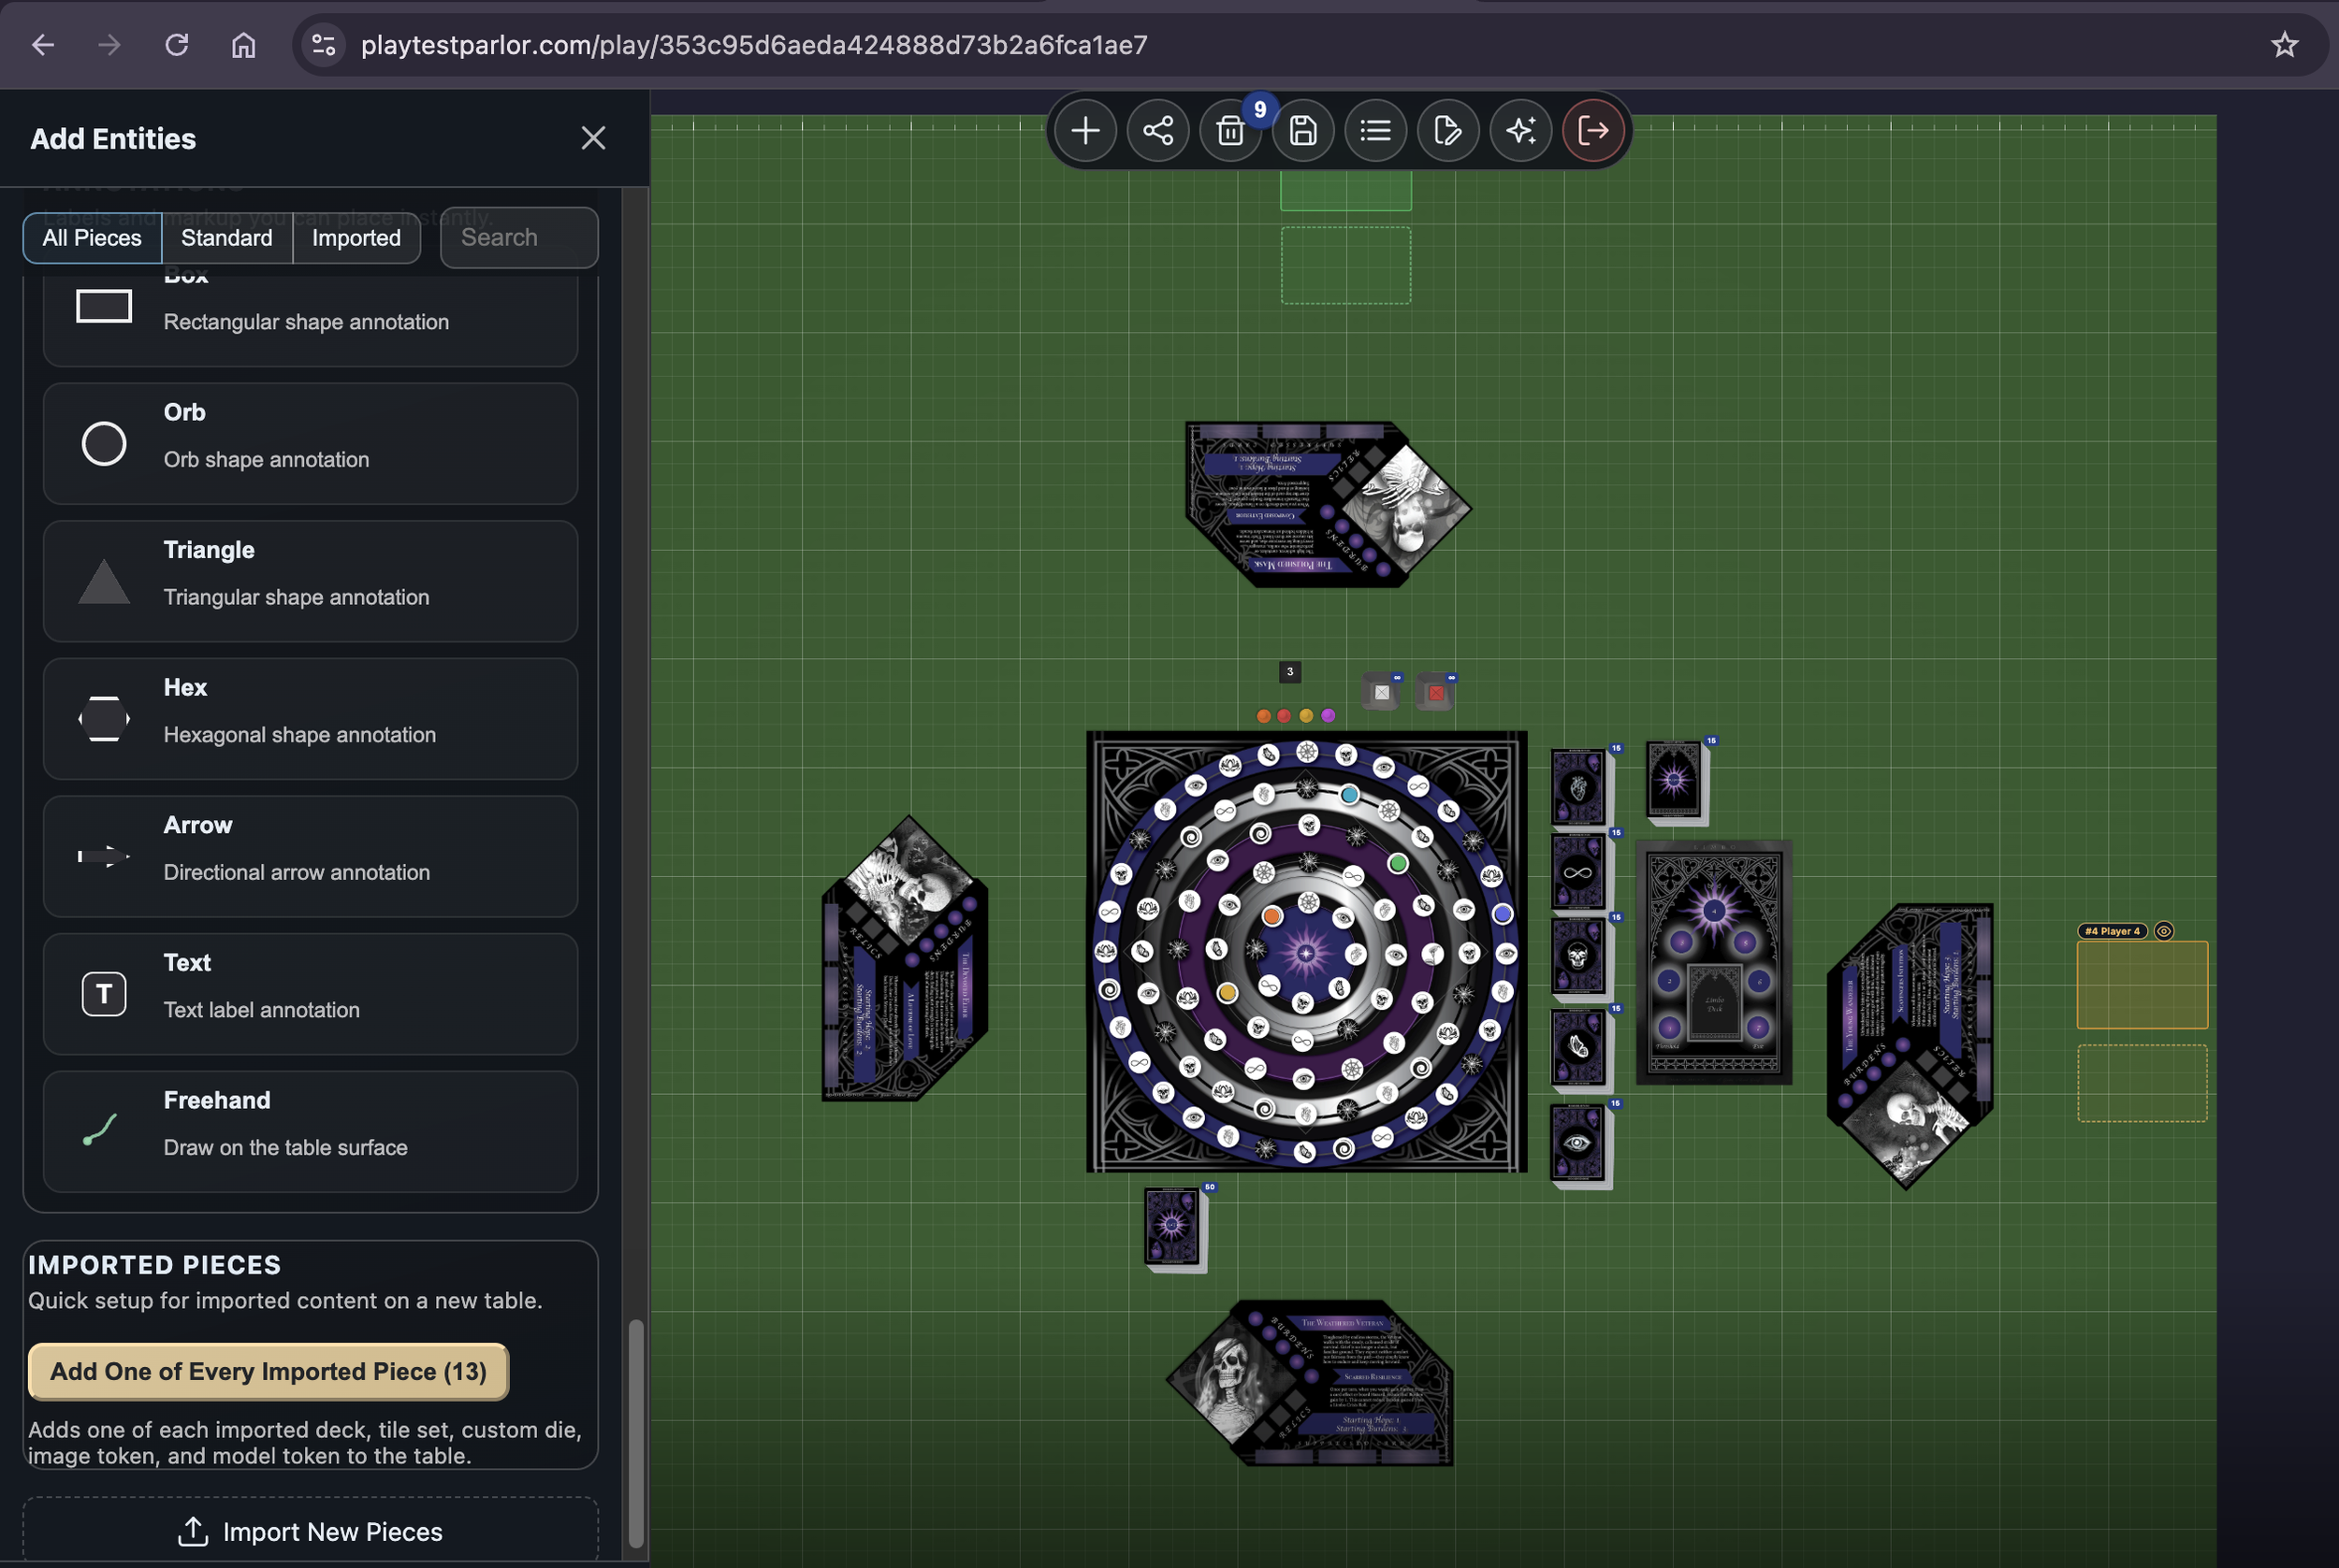The image size is (2339, 1568).
Task: Click the Arrow annotation icon
Action: (x=104, y=857)
